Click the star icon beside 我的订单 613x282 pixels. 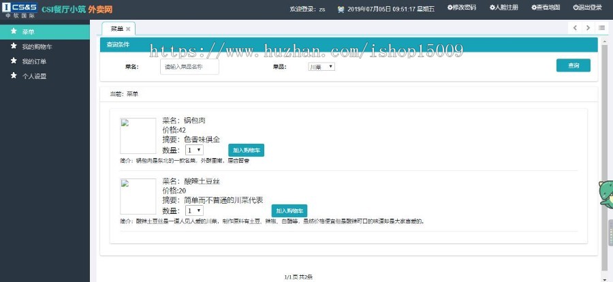point(14,61)
